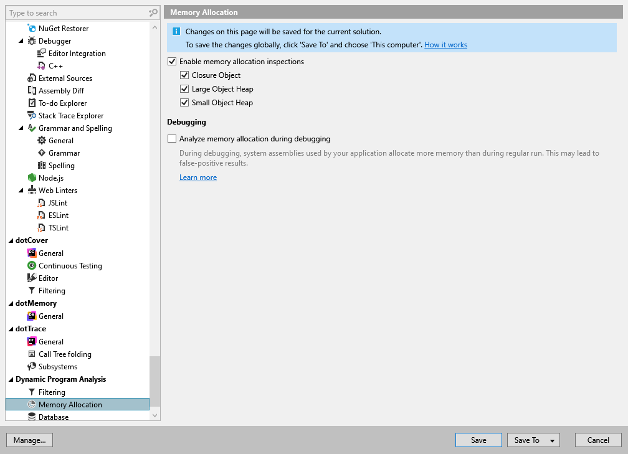
Task: Open the Node.js settings page
Action: tap(51, 177)
